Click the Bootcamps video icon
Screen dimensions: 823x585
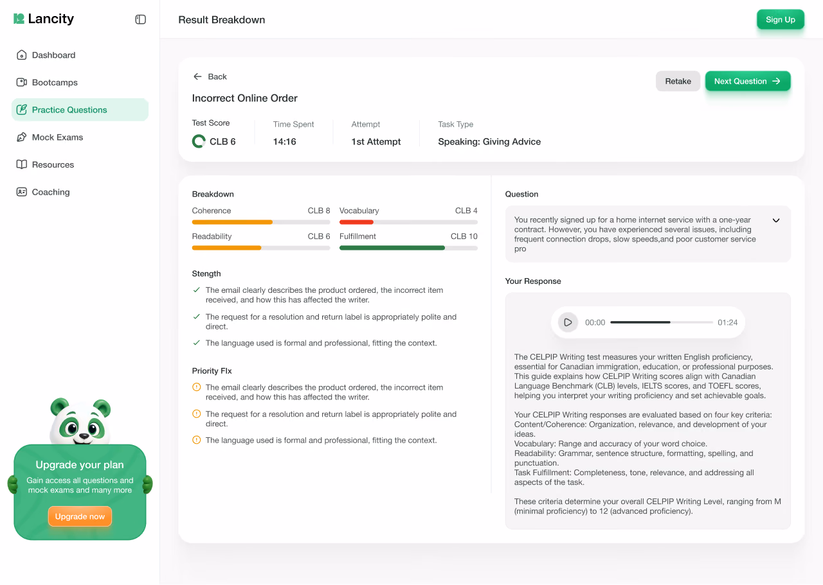click(x=21, y=82)
